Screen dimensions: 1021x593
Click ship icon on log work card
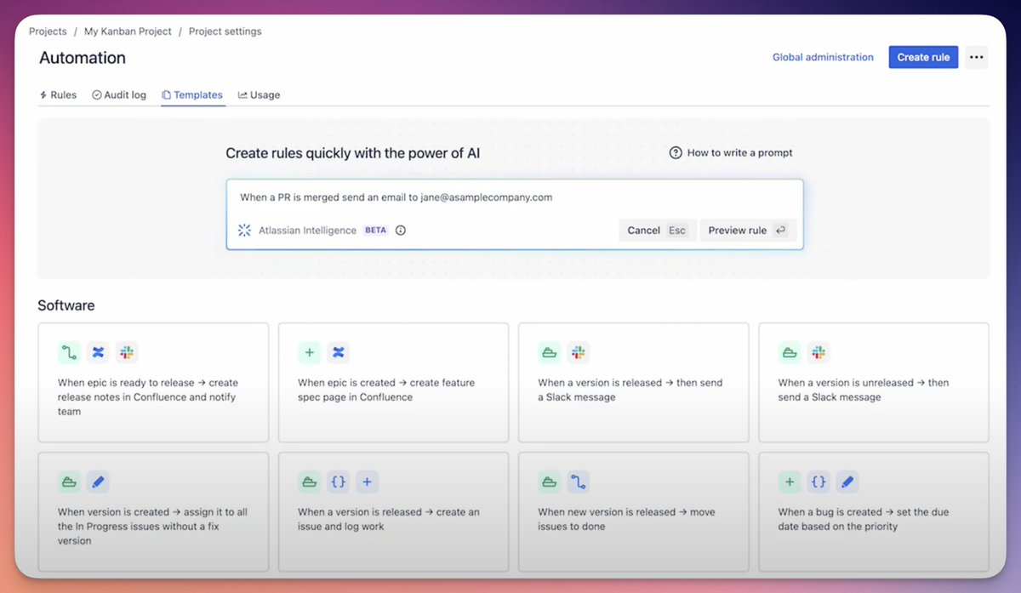point(309,482)
